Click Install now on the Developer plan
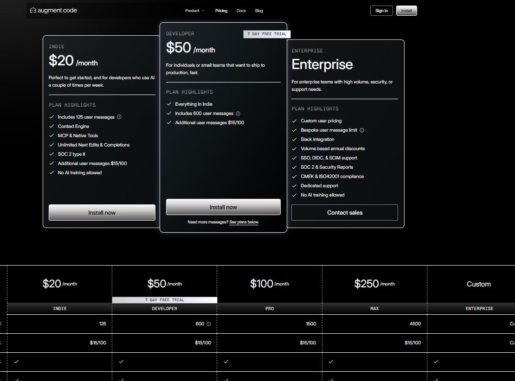Viewport: 515px width, 381px height. [x=223, y=207]
